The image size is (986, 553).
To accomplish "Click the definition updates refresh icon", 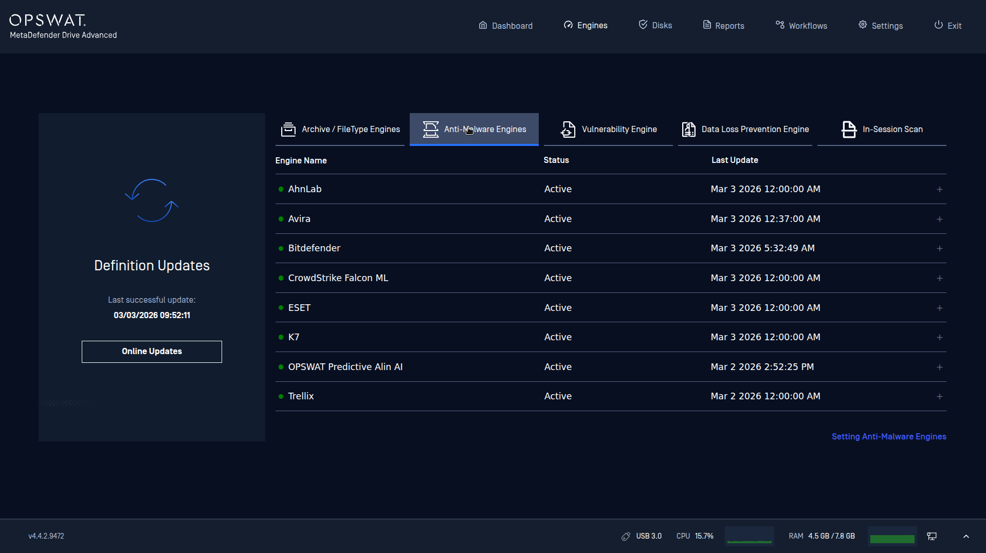I will [152, 200].
